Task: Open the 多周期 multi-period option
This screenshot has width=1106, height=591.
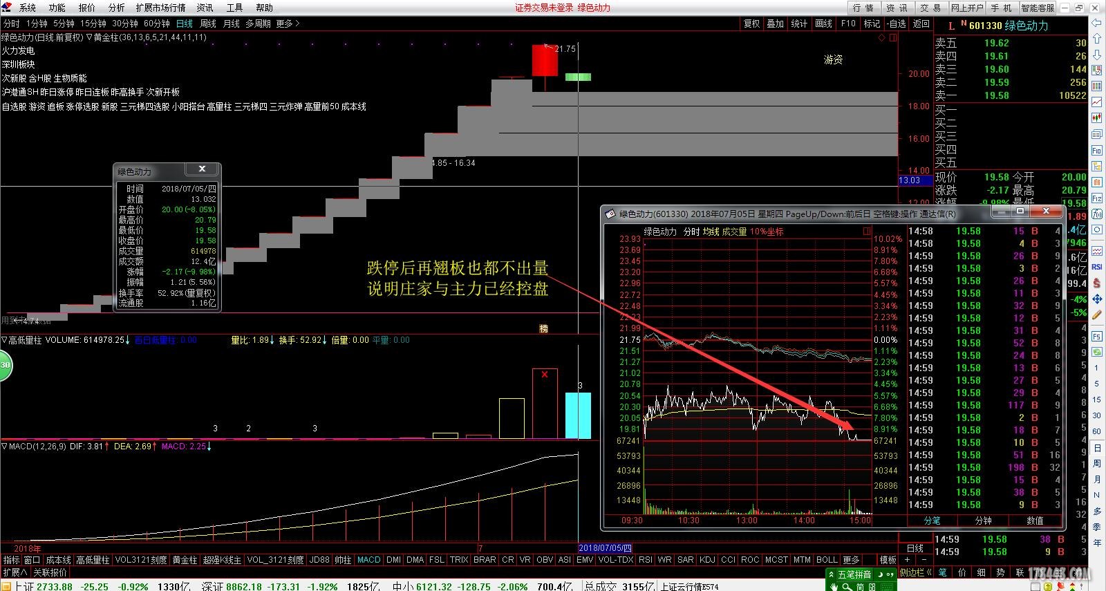Action: (259, 24)
